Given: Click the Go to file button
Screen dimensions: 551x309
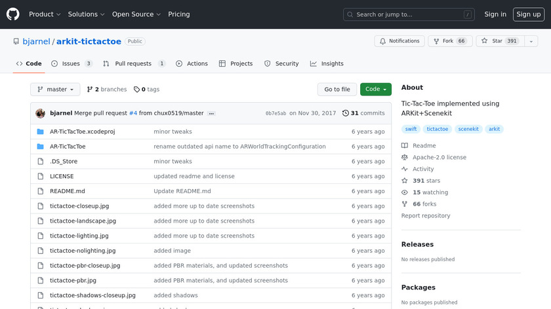Looking at the screenshot, I should [x=337, y=90].
